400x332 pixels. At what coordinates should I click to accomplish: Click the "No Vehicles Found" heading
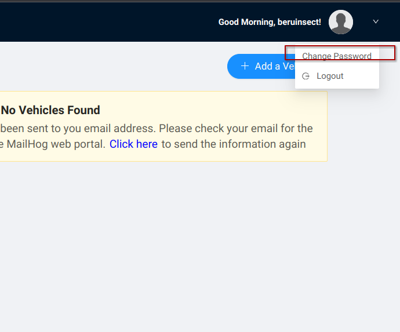(x=50, y=110)
